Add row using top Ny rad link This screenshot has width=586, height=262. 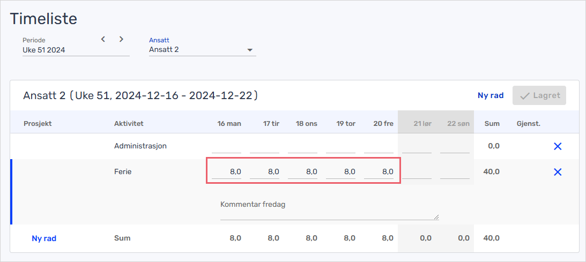(491, 95)
